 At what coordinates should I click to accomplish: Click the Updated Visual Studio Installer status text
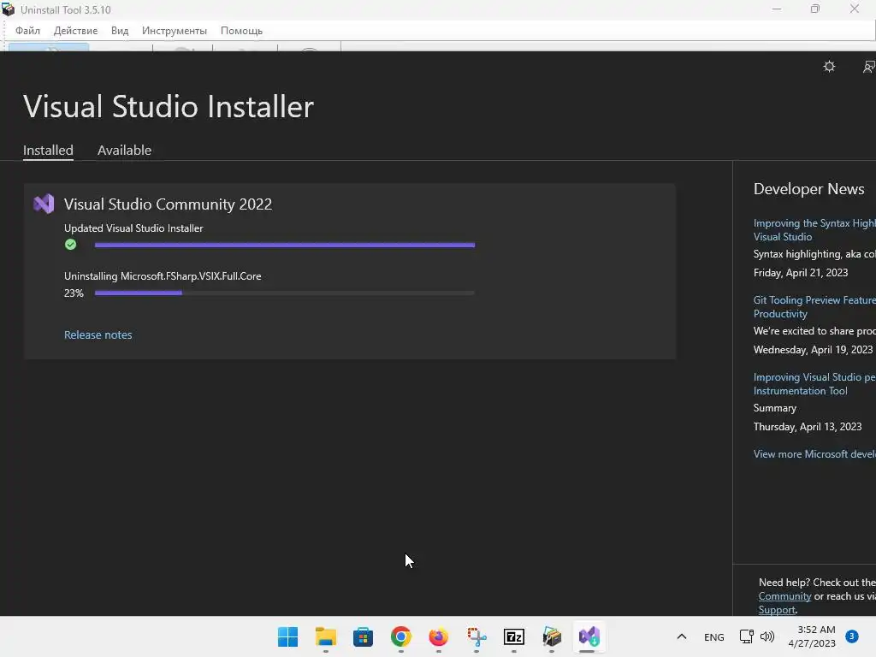coord(133,228)
